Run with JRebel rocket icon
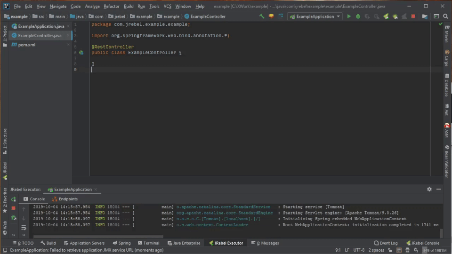452x254 pixels. (386, 16)
